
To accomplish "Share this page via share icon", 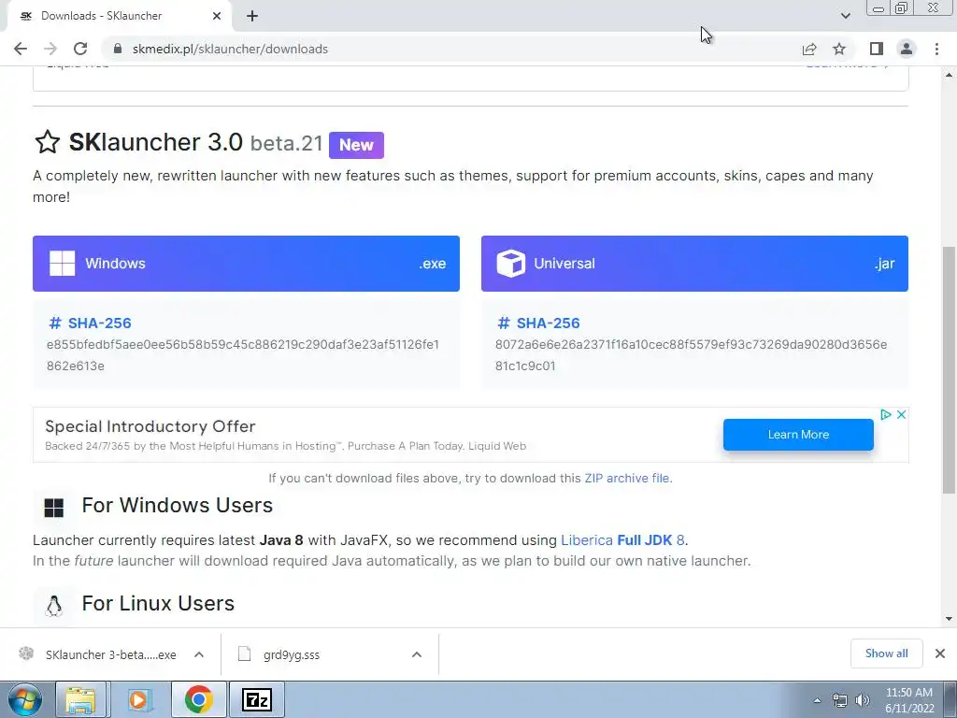I will (x=809, y=49).
